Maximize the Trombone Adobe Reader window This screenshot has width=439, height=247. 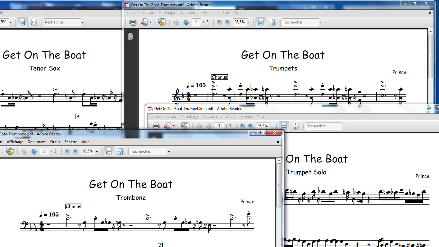click(263, 133)
